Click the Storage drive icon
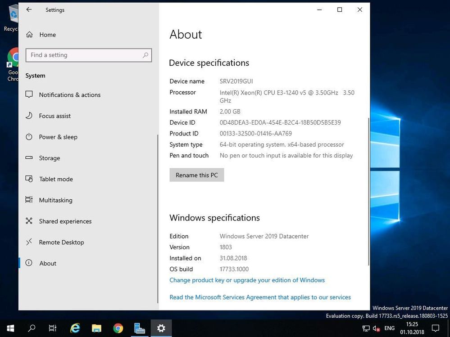Screen dimensions: 450x337 coord(29,157)
